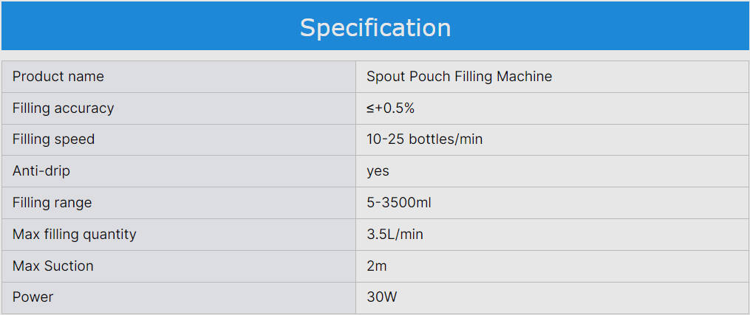Click the Product name label cell

(58, 77)
